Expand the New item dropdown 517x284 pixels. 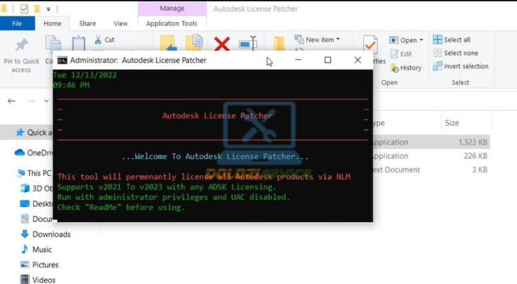coord(338,40)
